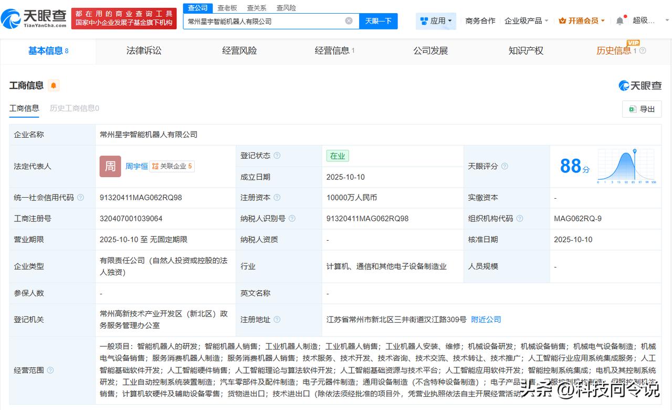Click the help icon next to 注册地址

[277, 320]
